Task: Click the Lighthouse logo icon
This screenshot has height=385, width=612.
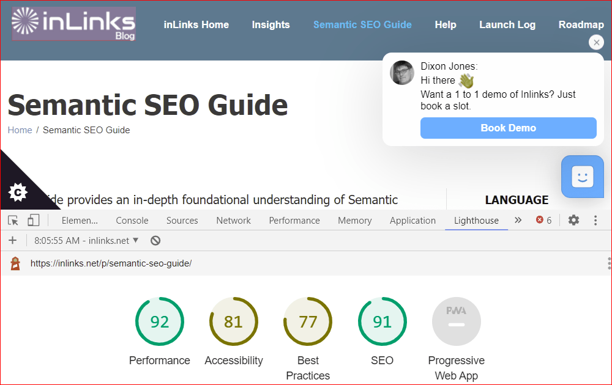Action: 15,263
